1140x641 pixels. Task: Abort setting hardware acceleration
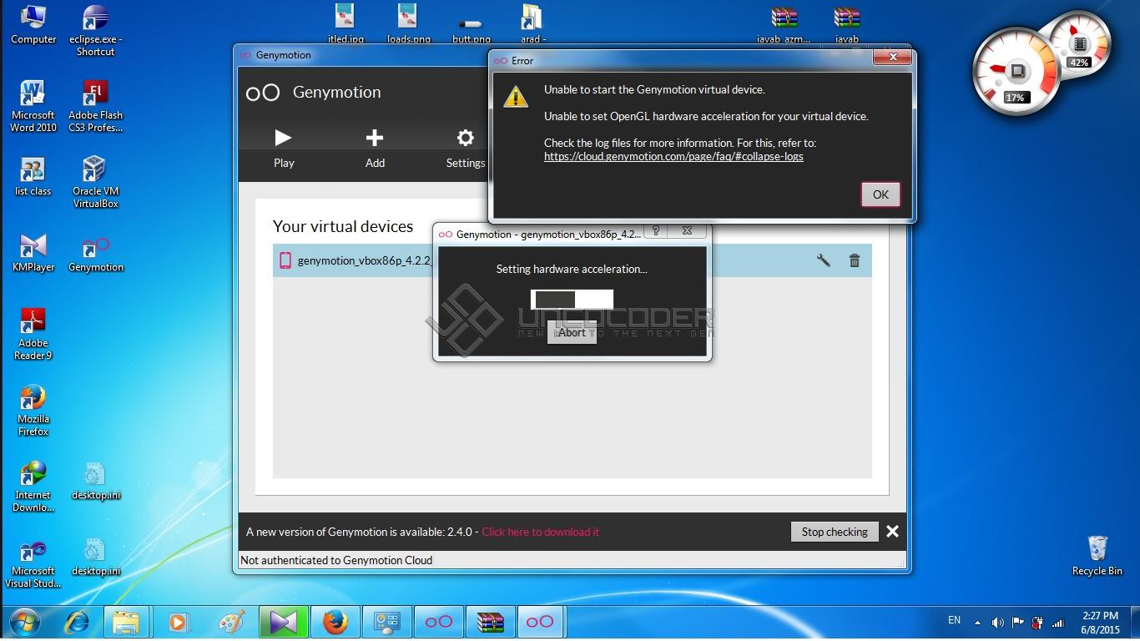click(572, 332)
